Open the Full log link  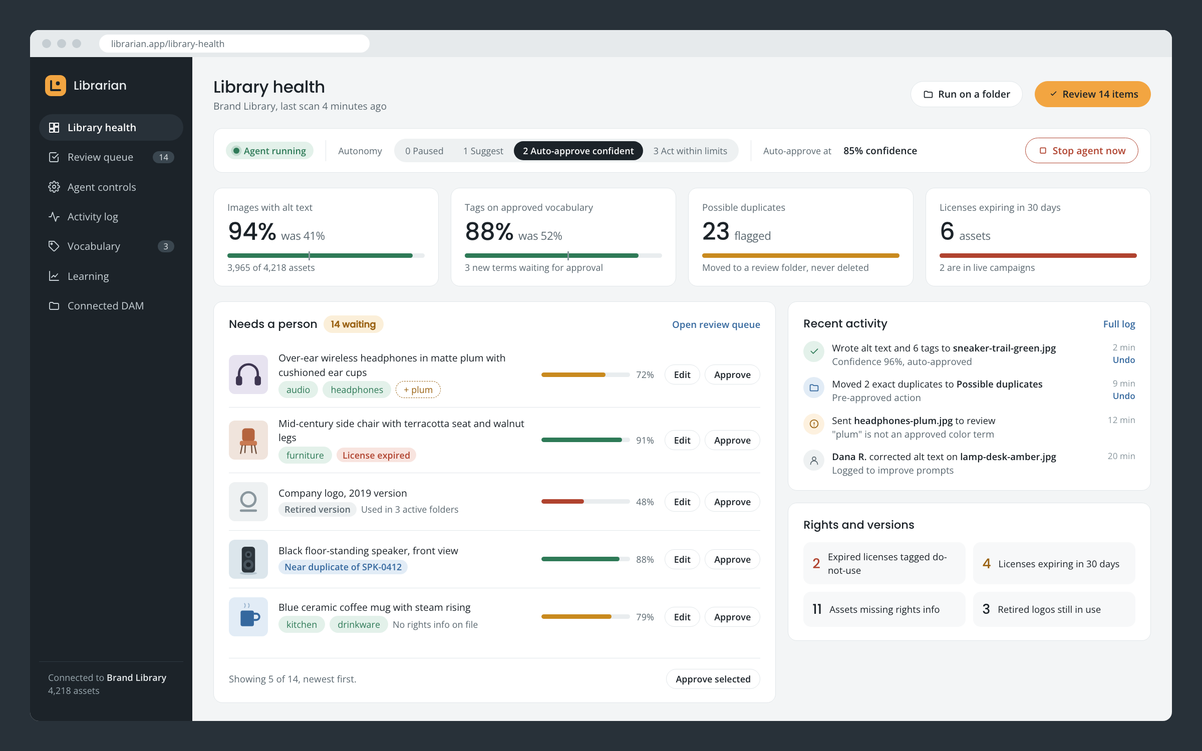[x=1119, y=324]
